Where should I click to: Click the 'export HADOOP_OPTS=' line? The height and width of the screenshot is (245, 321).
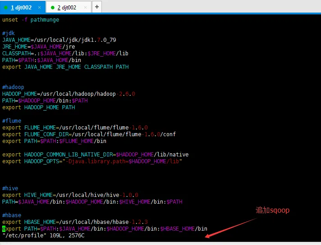point(92,161)
